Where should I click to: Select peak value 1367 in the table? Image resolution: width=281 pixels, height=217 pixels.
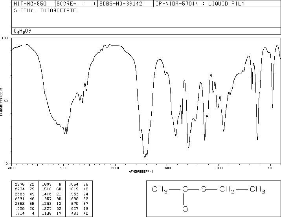point(47,199)
